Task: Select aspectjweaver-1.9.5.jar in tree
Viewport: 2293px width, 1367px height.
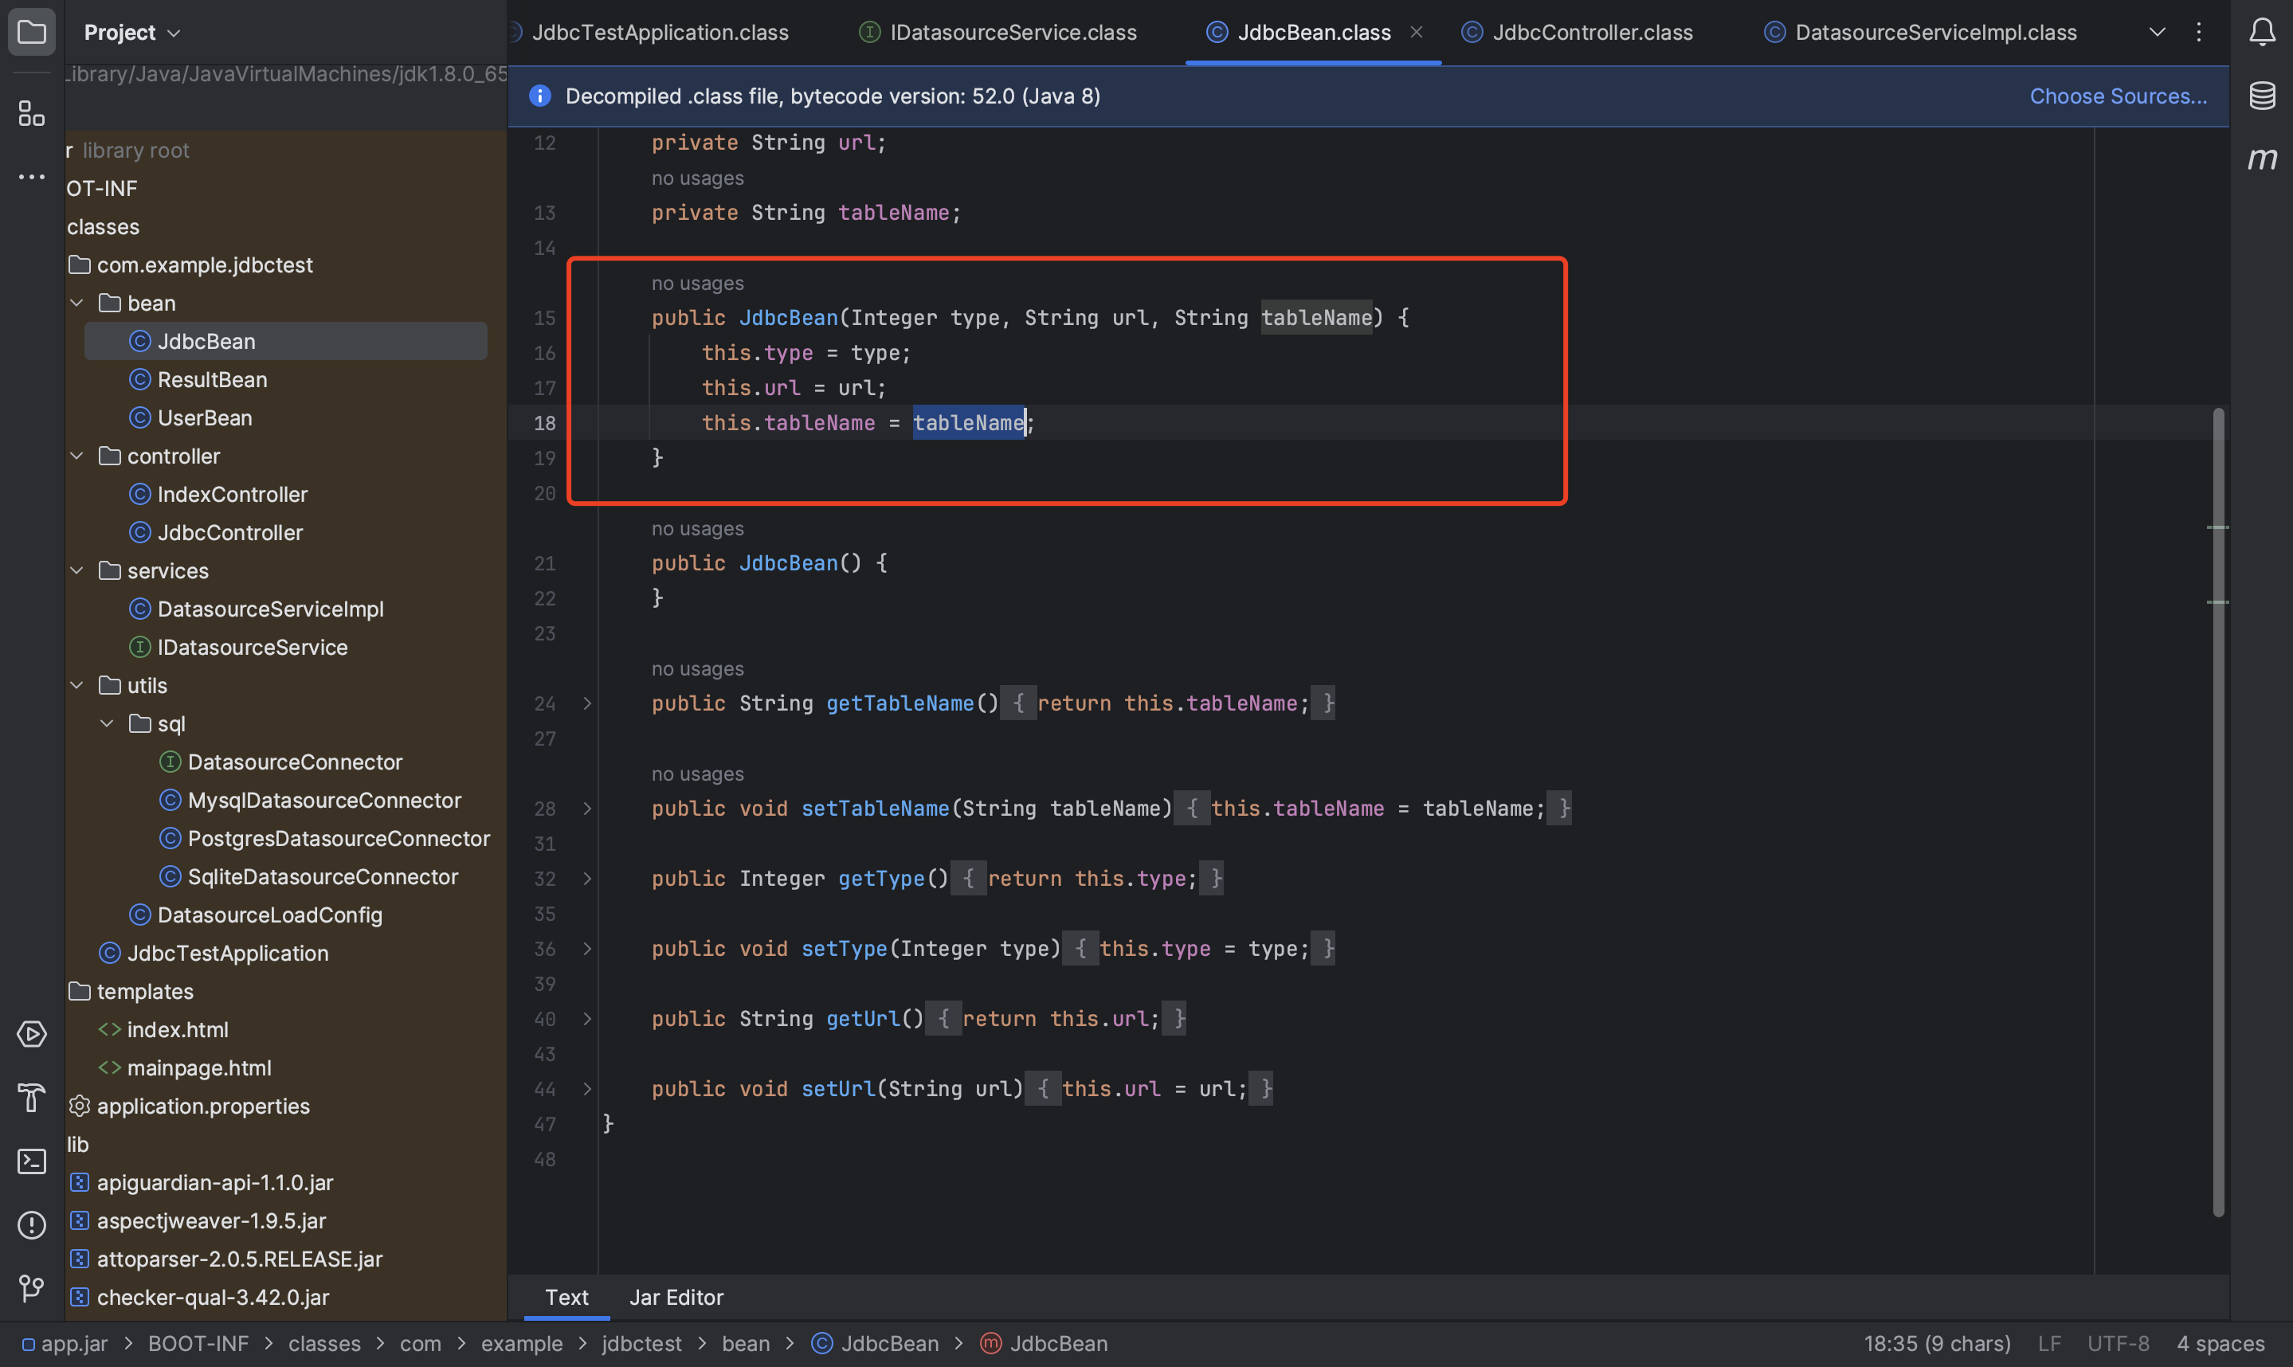Action: click(211, 1220)
